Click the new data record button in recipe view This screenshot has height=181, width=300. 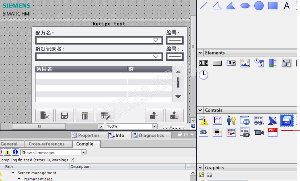45,115
